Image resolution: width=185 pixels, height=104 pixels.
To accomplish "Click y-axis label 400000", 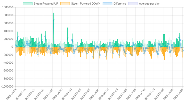I will (8, 31).
